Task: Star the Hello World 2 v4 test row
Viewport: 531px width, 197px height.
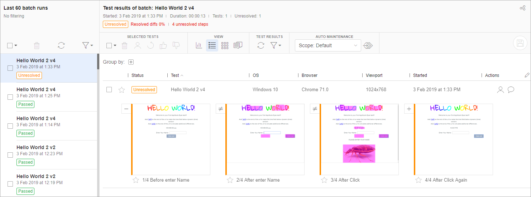Action: pos(121,90)
